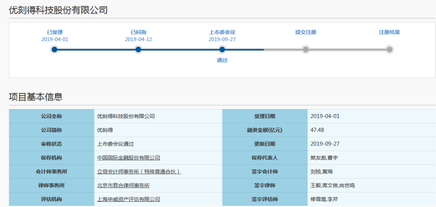Click the 受理日期 value 2019-04-01 in table
This screenshot has width=436, height=207.
[x=325, y=116]
